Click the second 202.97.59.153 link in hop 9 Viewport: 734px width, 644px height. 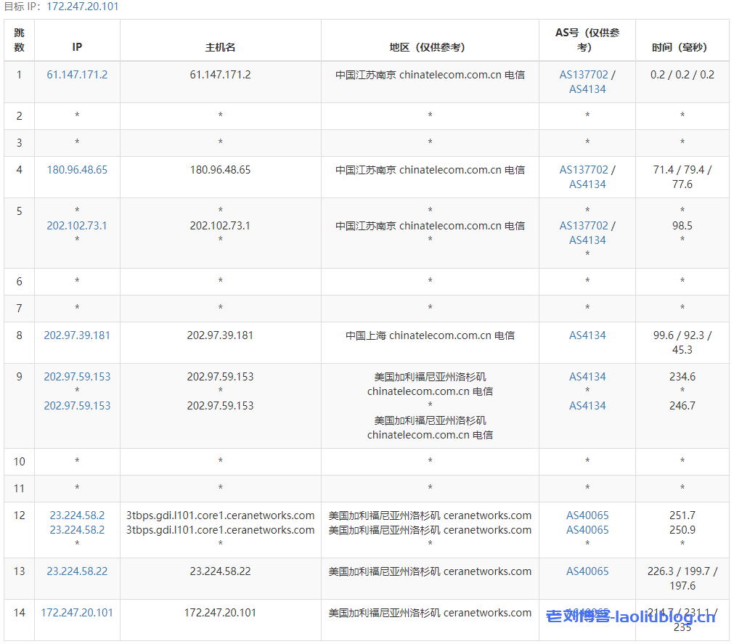[77, 406]
